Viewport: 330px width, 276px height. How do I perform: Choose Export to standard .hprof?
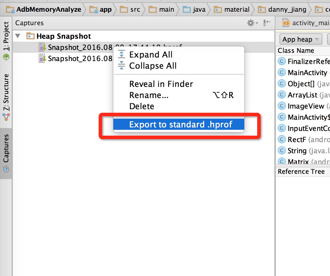pos(179,124)
